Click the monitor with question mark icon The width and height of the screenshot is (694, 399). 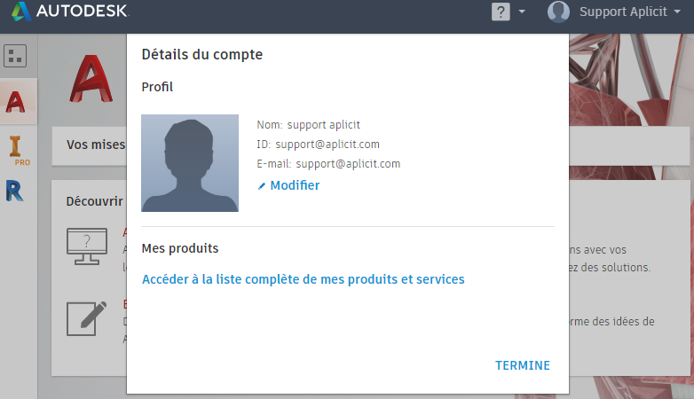pos(87,247)
